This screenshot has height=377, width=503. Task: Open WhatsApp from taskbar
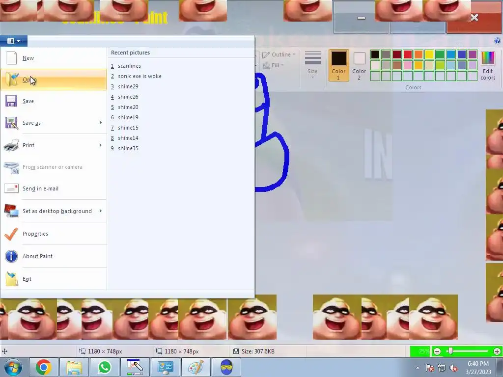[105, 367]
